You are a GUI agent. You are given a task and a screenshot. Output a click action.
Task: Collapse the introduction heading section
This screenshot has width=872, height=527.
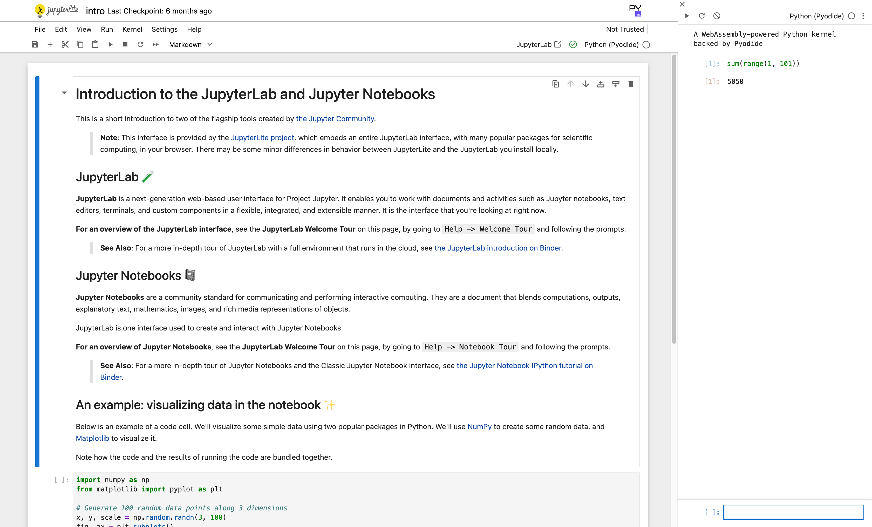64,93
